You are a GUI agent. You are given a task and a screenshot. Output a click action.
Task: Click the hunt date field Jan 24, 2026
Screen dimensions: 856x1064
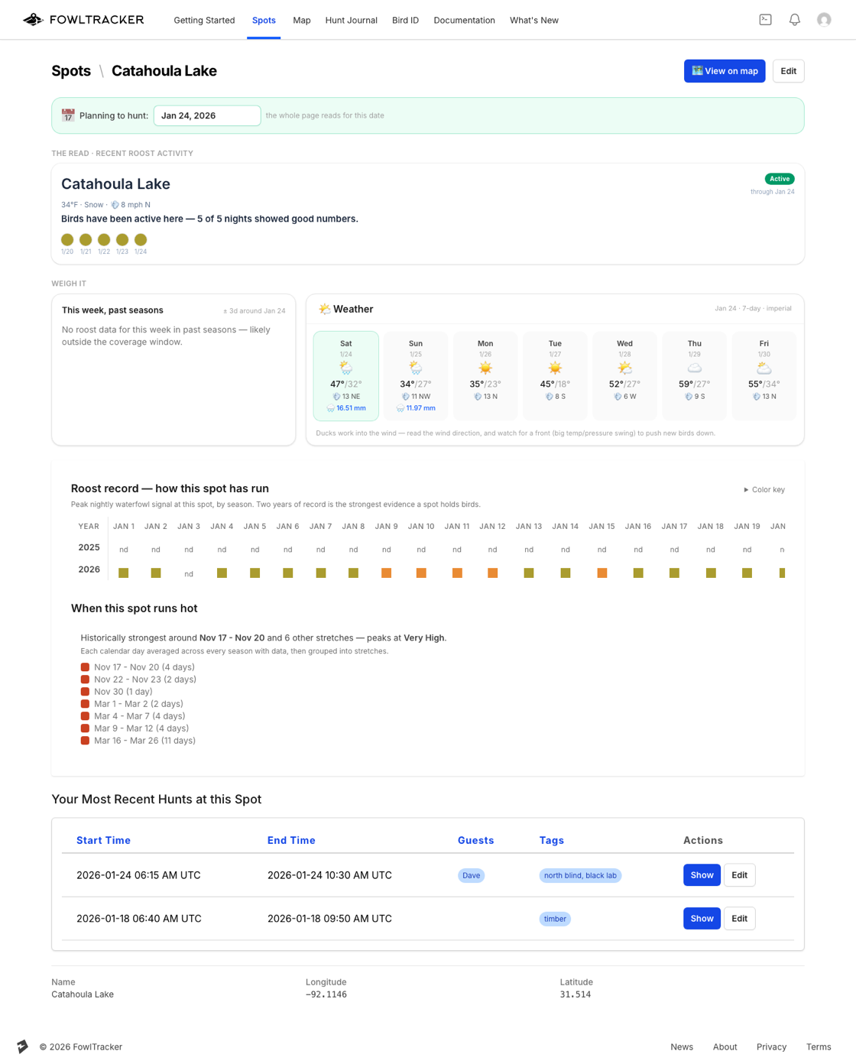[207, 115]
